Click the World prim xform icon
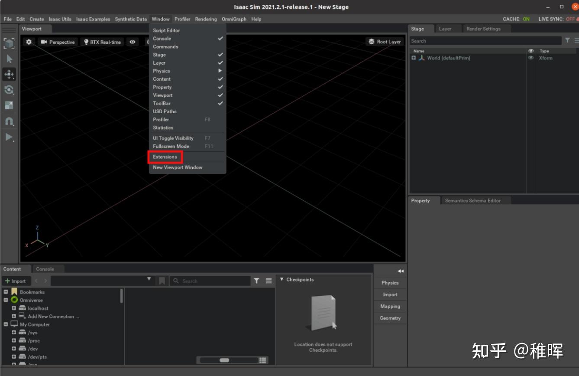 (x=421, y=58)
